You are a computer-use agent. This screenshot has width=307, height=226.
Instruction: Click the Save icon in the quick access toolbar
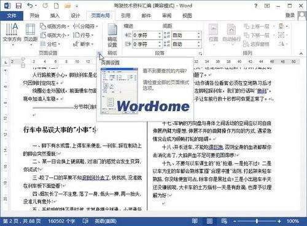coord(18,6)
